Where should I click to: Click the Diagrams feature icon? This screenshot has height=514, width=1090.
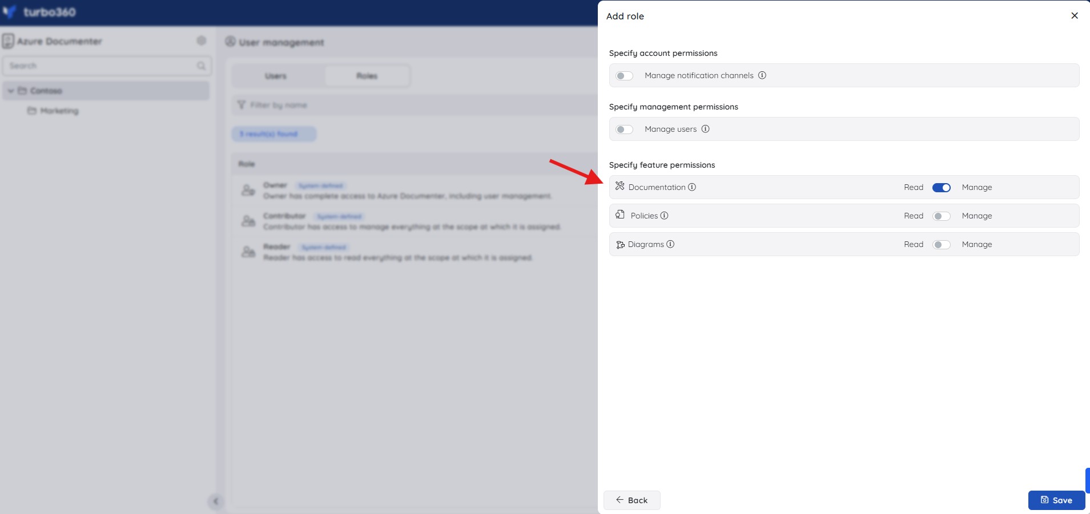coord(620,245)
